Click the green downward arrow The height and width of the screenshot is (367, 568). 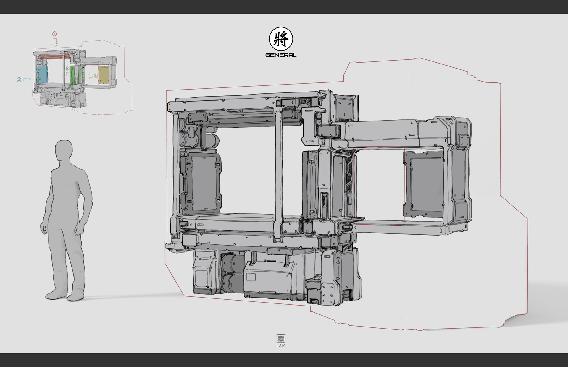pos(68,75)
